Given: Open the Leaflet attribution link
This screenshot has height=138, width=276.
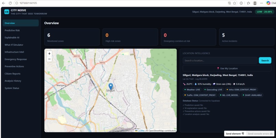Looking at the screenshot, I should point(141,131).
